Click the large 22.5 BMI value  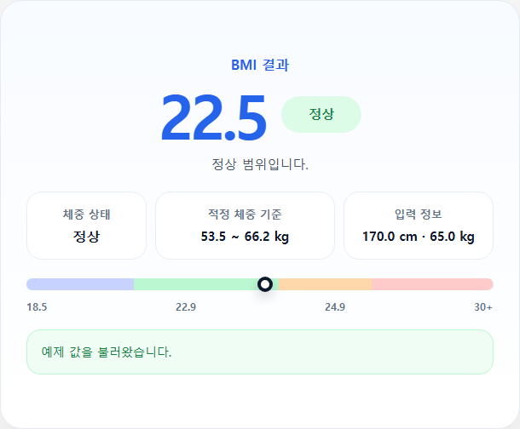213,117
